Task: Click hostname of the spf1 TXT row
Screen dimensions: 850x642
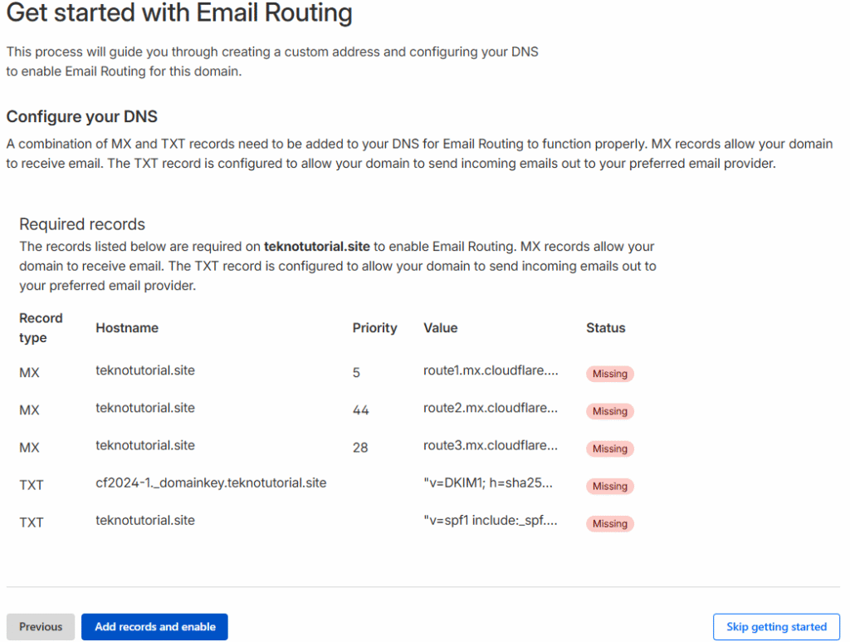Action: [145, 520]
